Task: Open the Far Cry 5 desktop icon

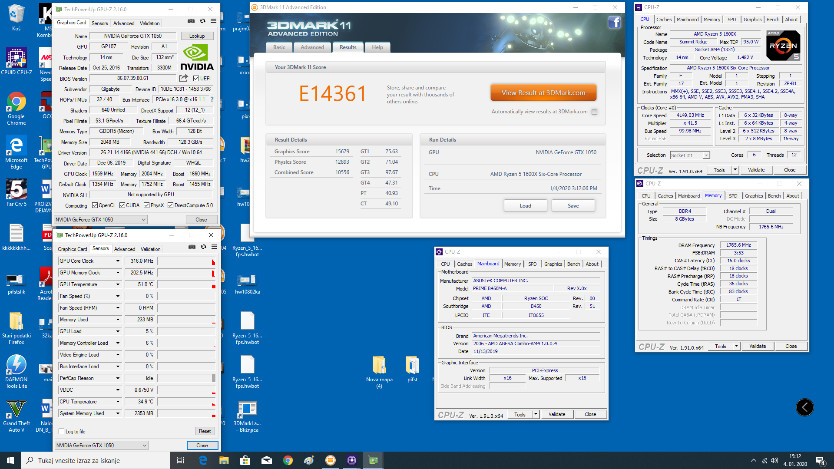Action: coord(16,193)
